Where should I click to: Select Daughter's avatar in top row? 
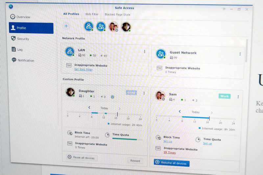tap(126, 27)
